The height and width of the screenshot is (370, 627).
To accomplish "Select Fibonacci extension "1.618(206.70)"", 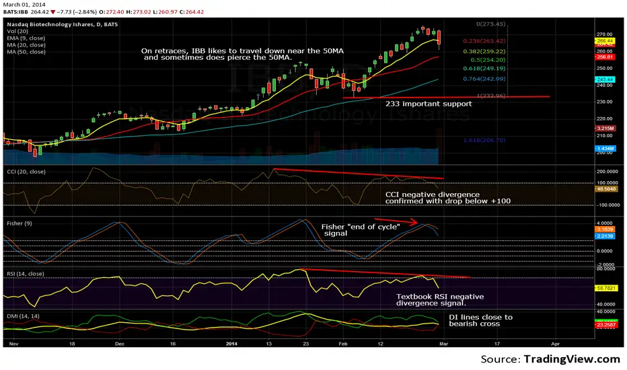I will click(x=484, y=140).
